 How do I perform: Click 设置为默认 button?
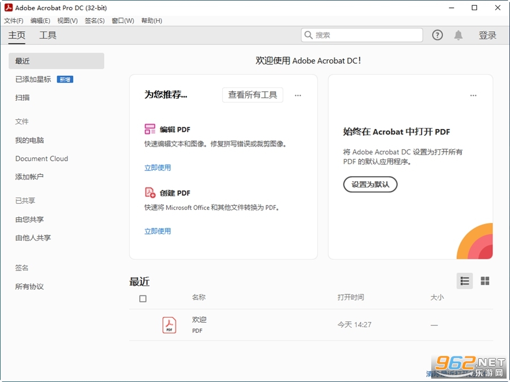pyautogui.click(x=370, y=184)
